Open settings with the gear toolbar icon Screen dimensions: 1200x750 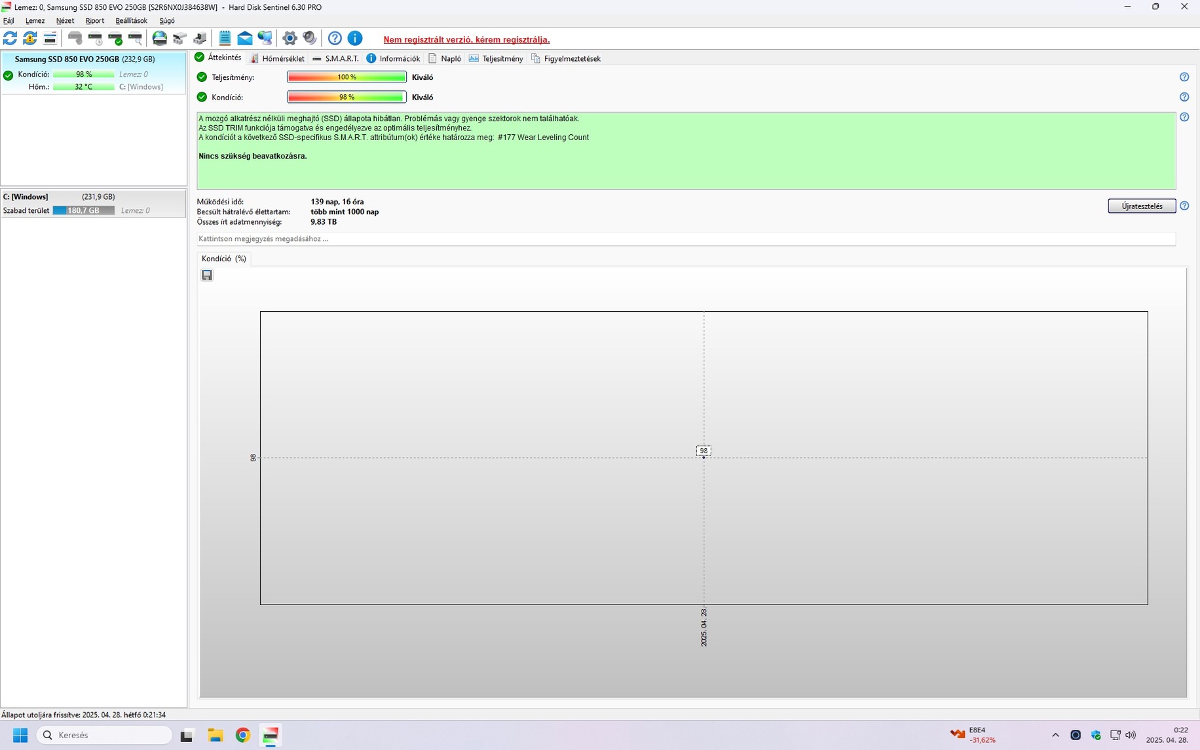pyautogui.click(x=290, y=38)
